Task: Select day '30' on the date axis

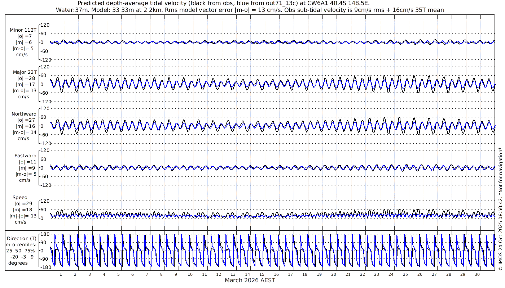Action: (477, 274)
